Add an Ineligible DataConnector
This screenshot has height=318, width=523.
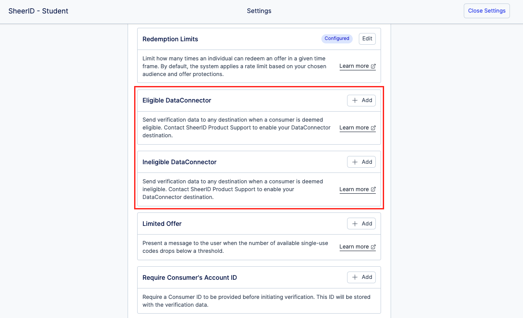(x=361, y=162)
